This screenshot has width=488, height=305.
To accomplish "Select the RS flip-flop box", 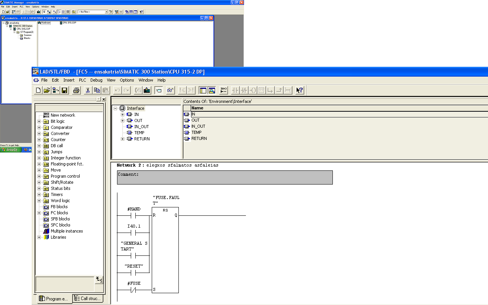I will (x=165, y=250).
